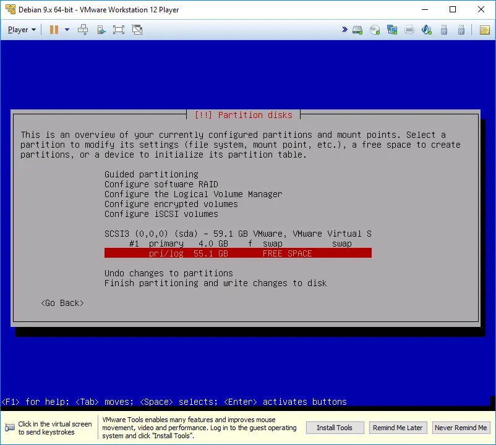Open the hard disk device icon
This screenshot has width=496, height=445.
[357, 30]
